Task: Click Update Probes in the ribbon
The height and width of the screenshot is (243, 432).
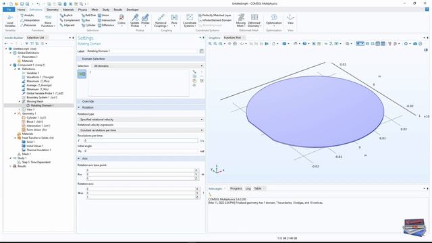Action: point(135,21)
